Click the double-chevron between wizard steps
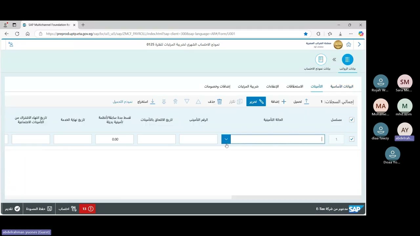 pyautogui.click(x=334, y=59)
